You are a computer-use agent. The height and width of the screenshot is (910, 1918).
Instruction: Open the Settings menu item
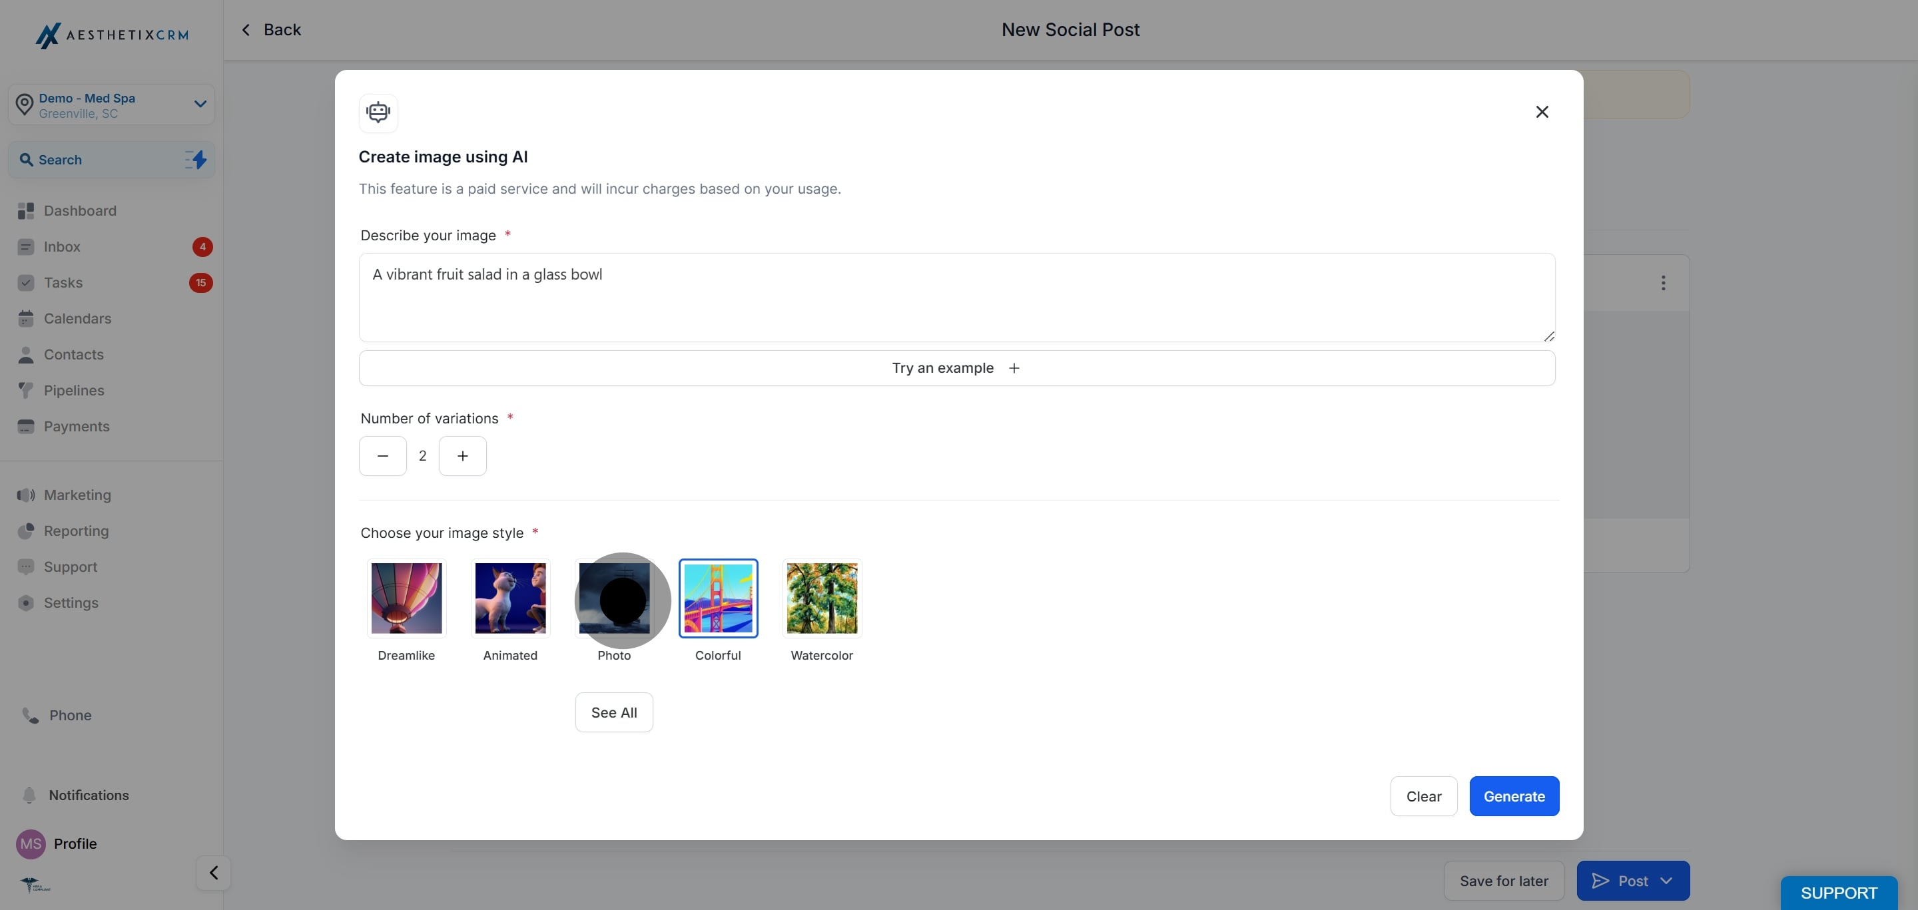pos(71,602)
